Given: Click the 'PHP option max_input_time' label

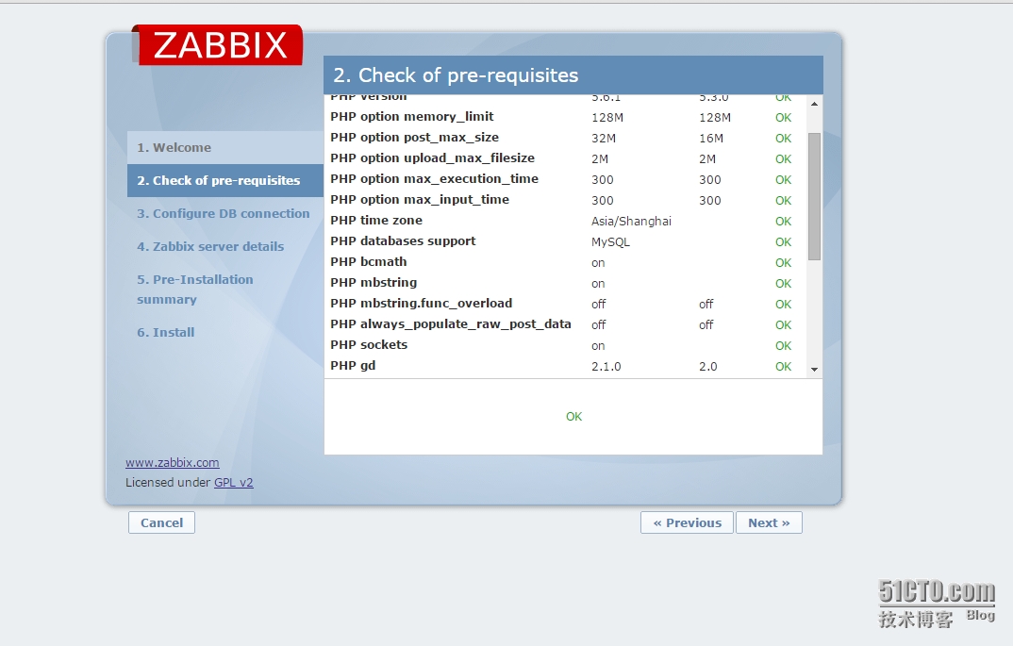Looking at the screenshot, I should coord(420,199).
